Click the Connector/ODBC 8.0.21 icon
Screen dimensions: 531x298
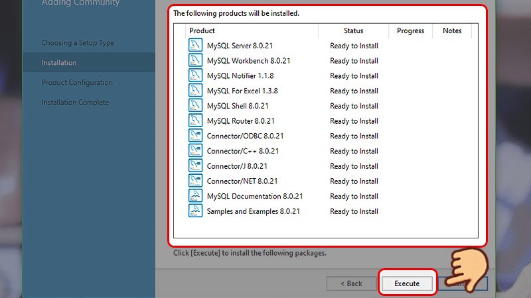click(x=195, y=136)
